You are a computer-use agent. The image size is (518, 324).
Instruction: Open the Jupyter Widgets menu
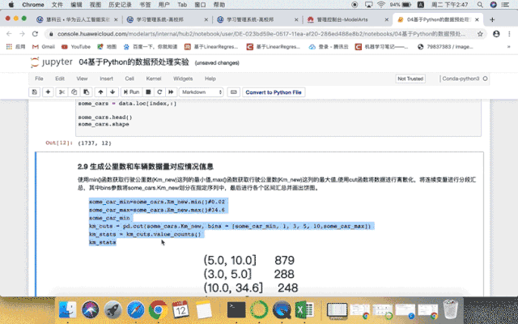pos(183,79)
